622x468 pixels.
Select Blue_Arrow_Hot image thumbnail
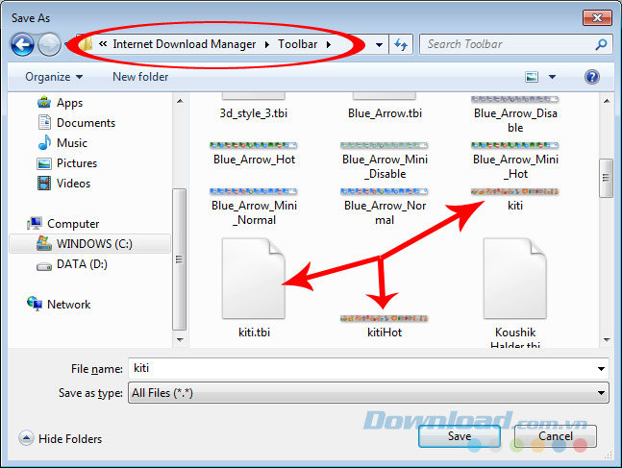coord(254,145)
